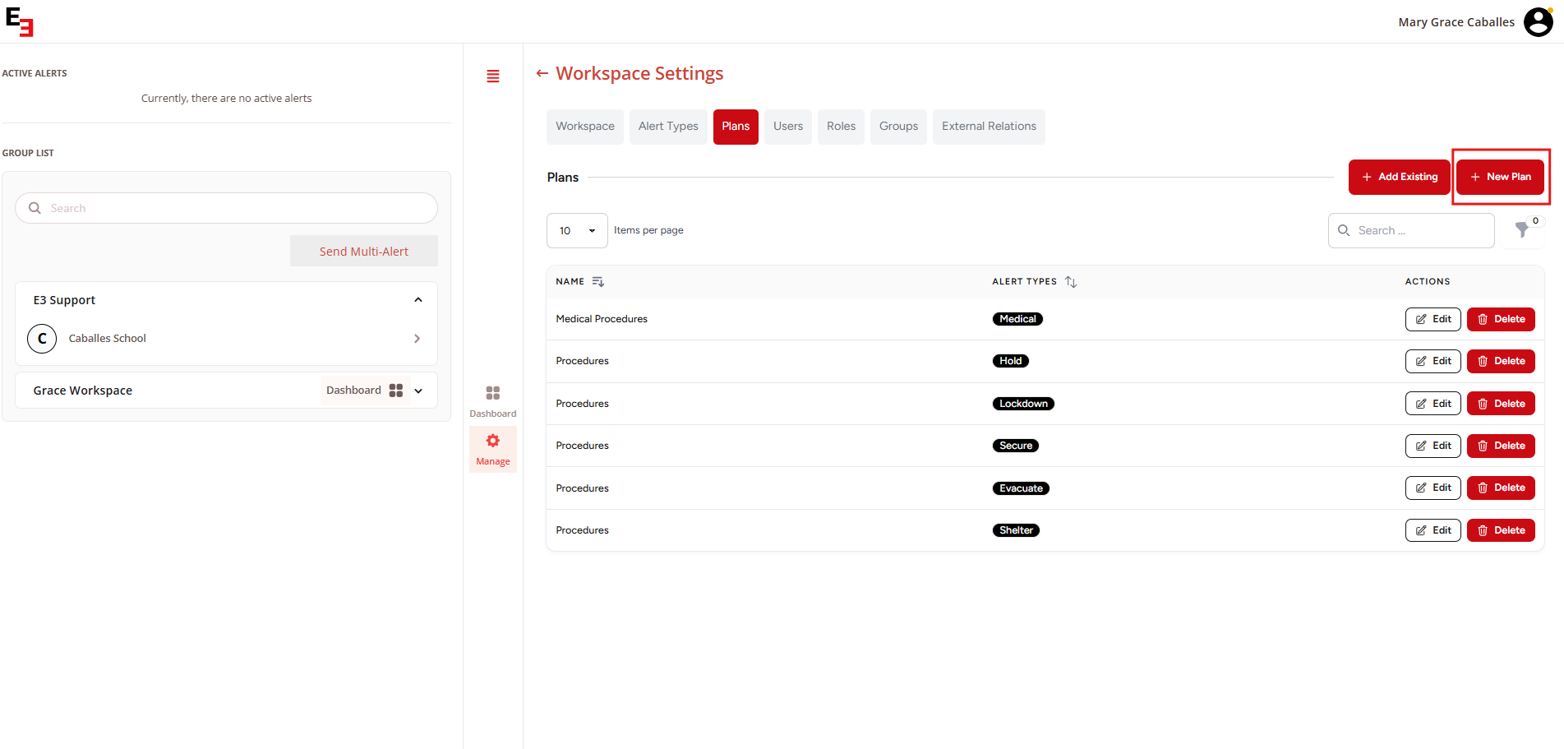Click the Evacuate alert type badge
The width and height of the screenshot is (1564, 749).
(1021, 488)
